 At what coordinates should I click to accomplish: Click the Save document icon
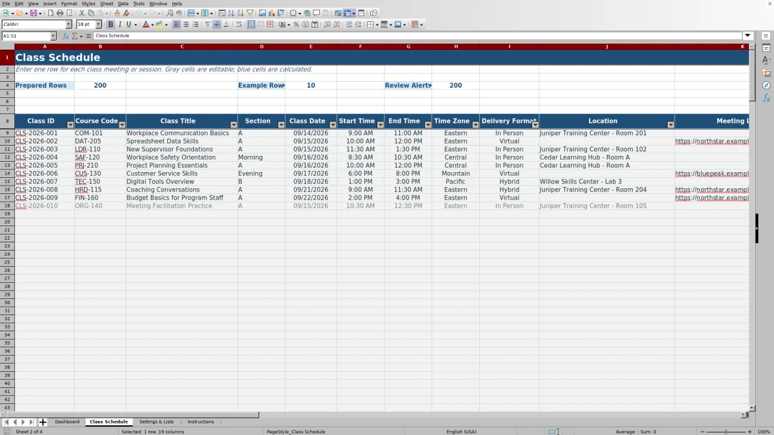33,13
